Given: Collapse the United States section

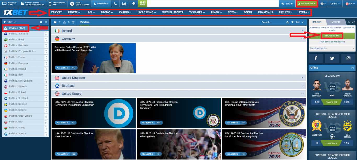Looking at the screenshot, I should click(x=303, y=93).
